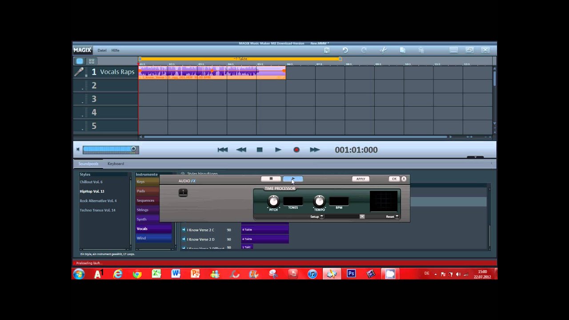The image size is (569, 320).
Task: Choose the Keys instrument category
Action: click(x=147, y=181)
